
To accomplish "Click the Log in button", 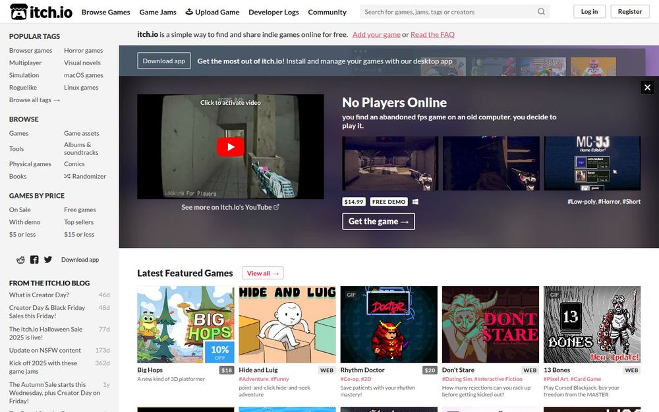I will pyautogui.click(x=589, y=12).
